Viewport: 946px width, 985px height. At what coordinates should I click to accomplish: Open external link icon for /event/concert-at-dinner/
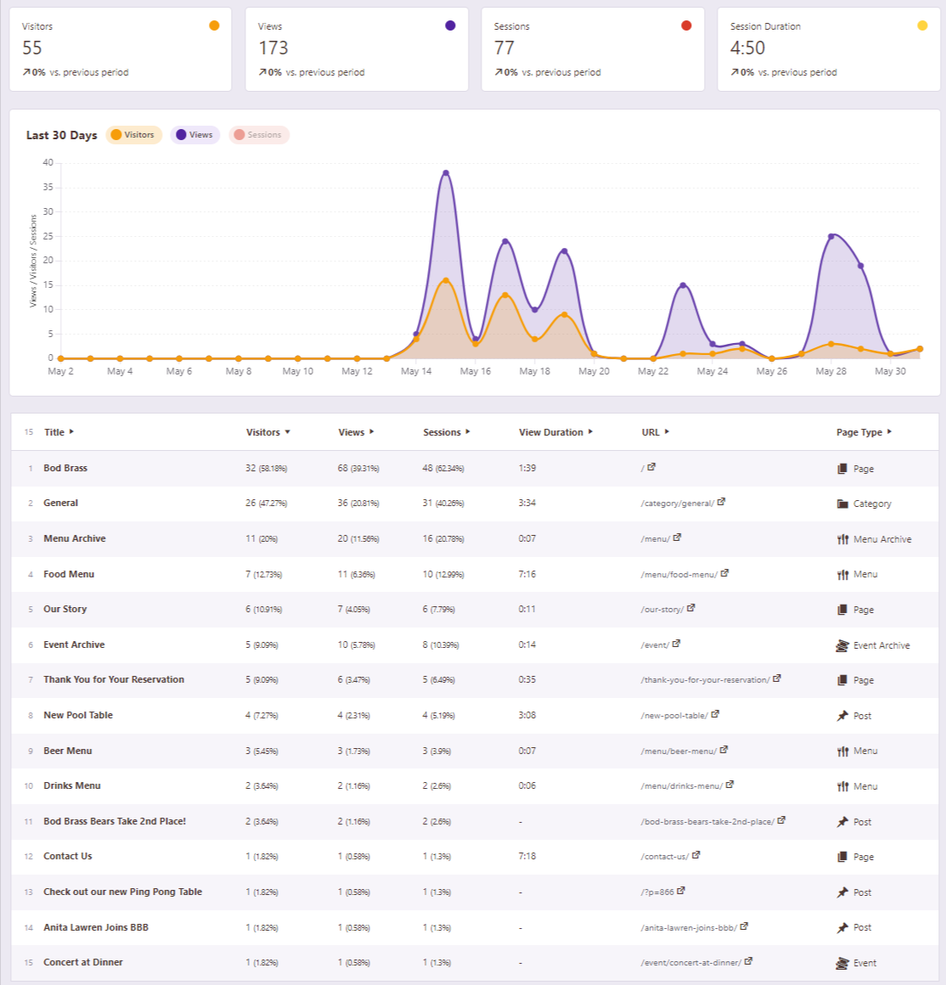pyautogui.click(x=748, y=961)
